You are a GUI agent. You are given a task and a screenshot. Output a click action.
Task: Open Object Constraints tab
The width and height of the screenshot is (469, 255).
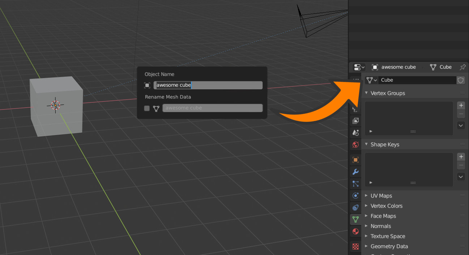[x=355, y=207]
